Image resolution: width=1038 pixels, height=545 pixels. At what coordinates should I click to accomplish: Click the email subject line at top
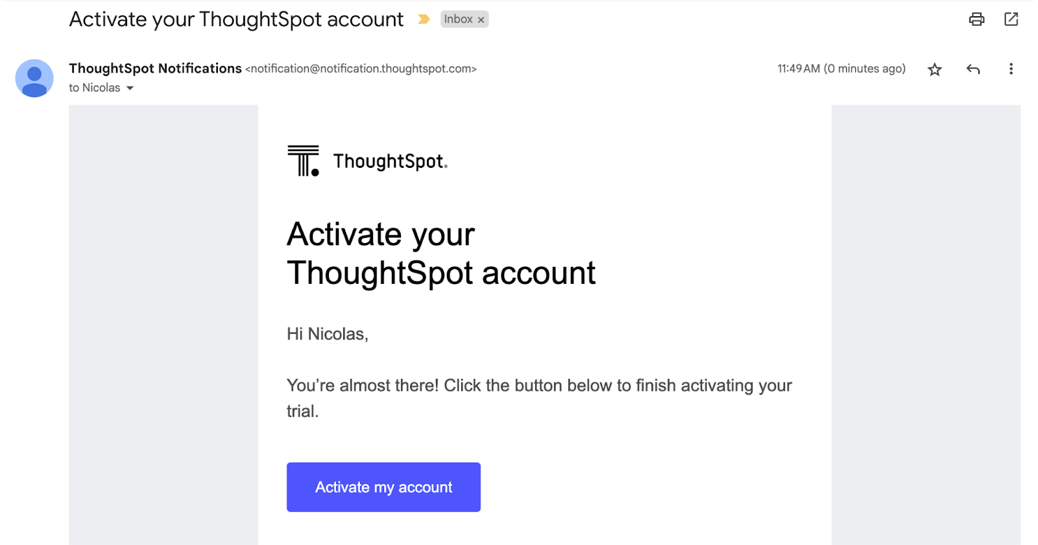[x=236, y=19]
